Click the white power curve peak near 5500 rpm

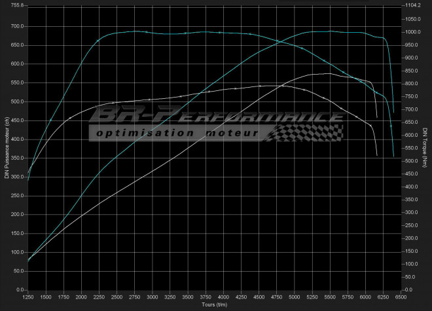(330, 74)
